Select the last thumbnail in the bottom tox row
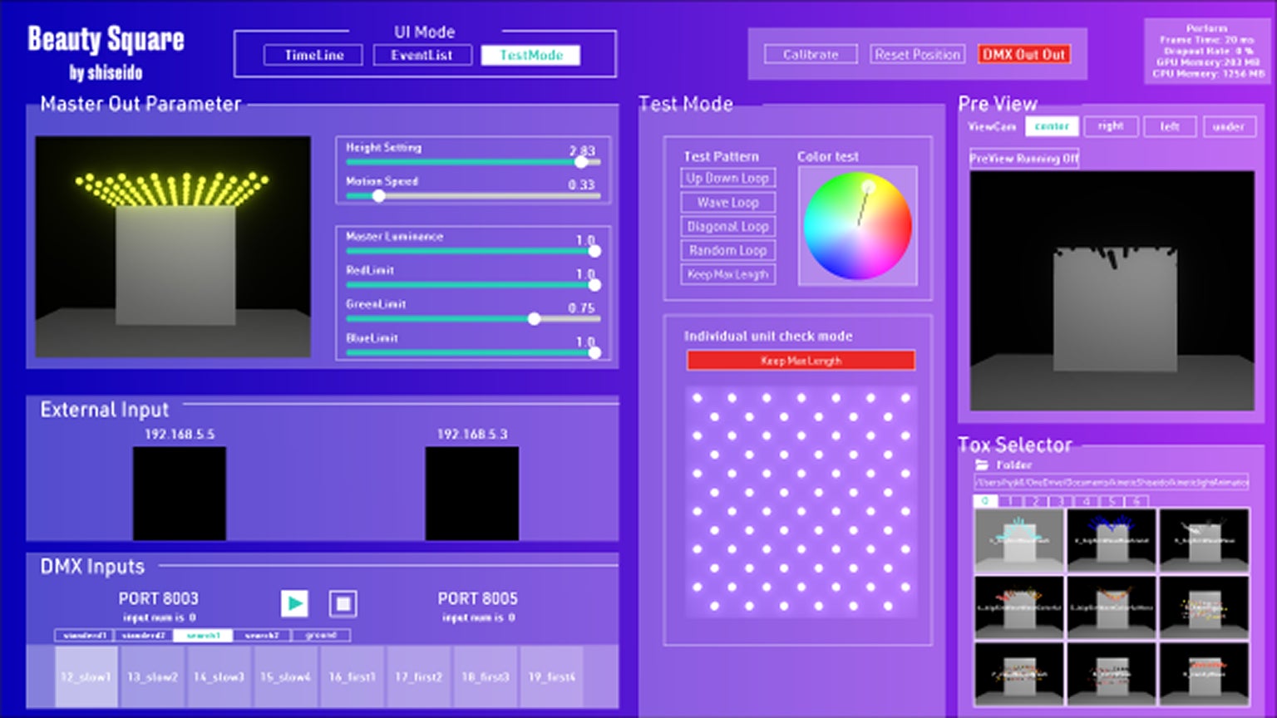The image size is (1277, 718). (x=1204, y=674)
